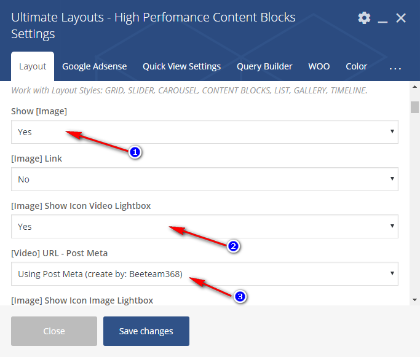Minimize the Ultimate Layouts settings dialog

(383, 19)
